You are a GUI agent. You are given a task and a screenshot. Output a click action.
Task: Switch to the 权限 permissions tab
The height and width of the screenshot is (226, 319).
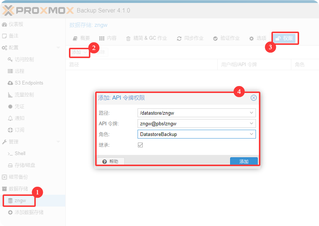(x=285, y=38)
